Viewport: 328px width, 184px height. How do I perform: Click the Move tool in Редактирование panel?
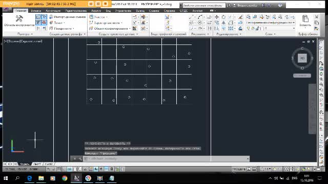click(217, 17)
